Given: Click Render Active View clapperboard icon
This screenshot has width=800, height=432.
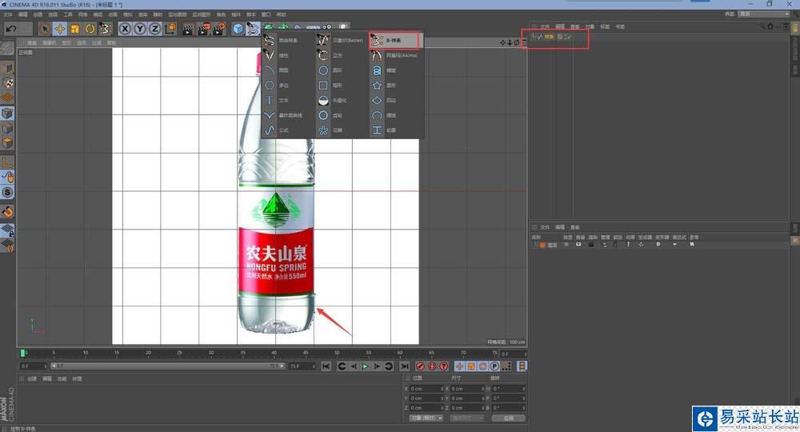Looking at the screenshot, I should (188, 29).
